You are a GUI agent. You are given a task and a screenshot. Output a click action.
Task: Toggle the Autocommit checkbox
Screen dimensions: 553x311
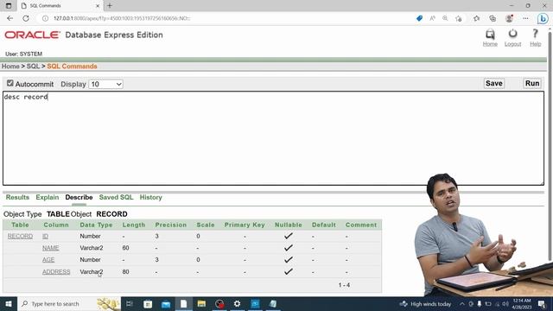click(10, 83)
